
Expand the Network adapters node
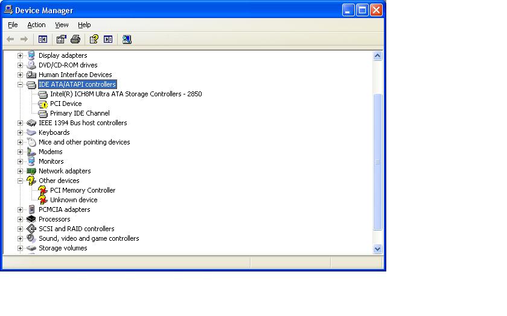[20, 171]
